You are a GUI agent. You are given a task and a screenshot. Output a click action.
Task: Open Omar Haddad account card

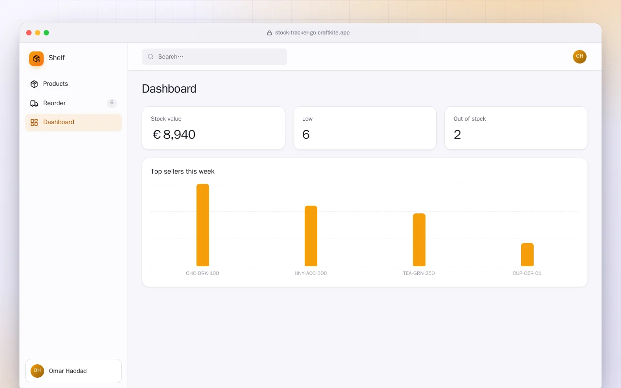73,371
